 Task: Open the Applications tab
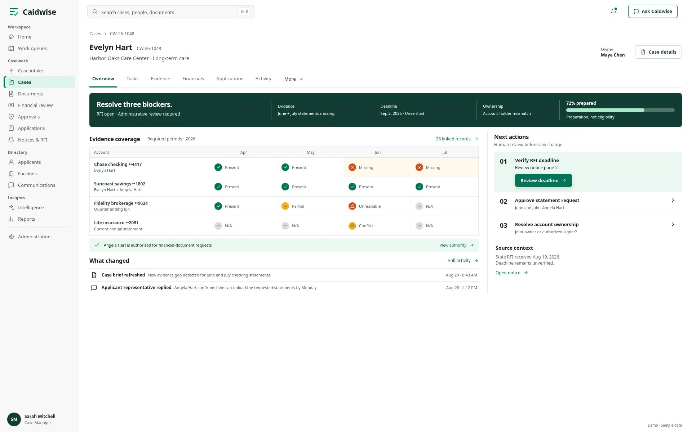[x=230, y=78]
